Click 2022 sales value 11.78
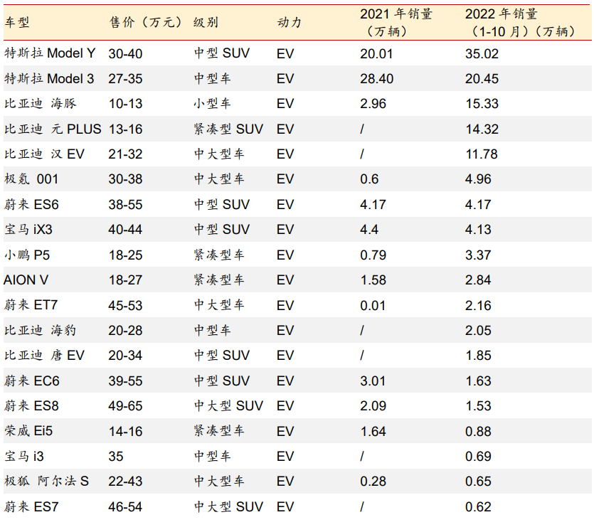This screenshot has width=594, height=532. click(x=482, y=154)
